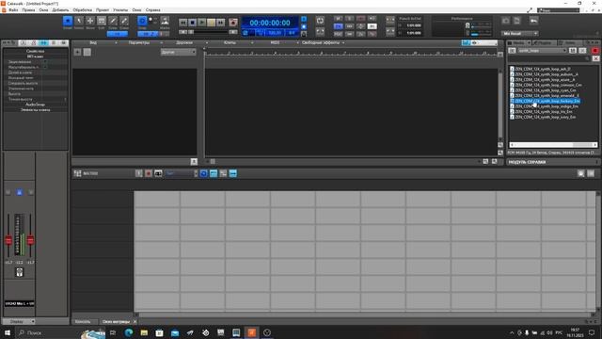Open the Mix Recall dropdown
The height and width of the screenshot is (339, 602).
519,34
